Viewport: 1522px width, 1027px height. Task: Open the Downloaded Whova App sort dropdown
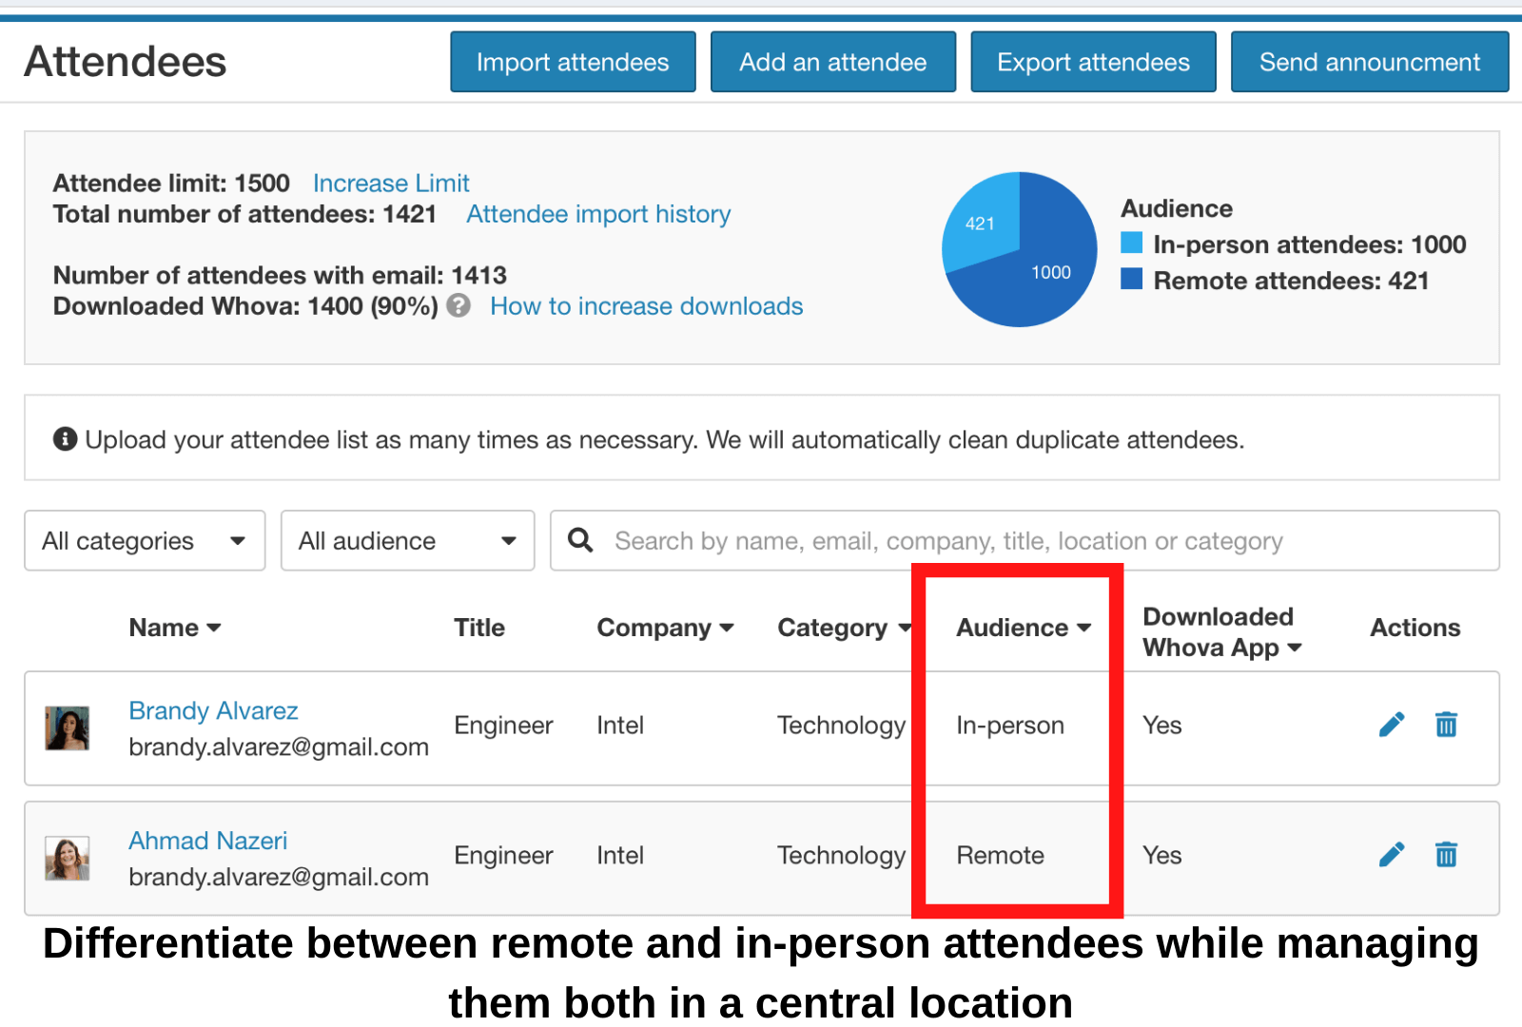coord(1295,648)
